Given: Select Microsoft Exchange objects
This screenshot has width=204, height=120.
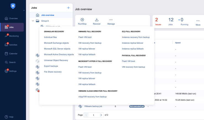Looking at the screenshot, I should click(56, 43).
